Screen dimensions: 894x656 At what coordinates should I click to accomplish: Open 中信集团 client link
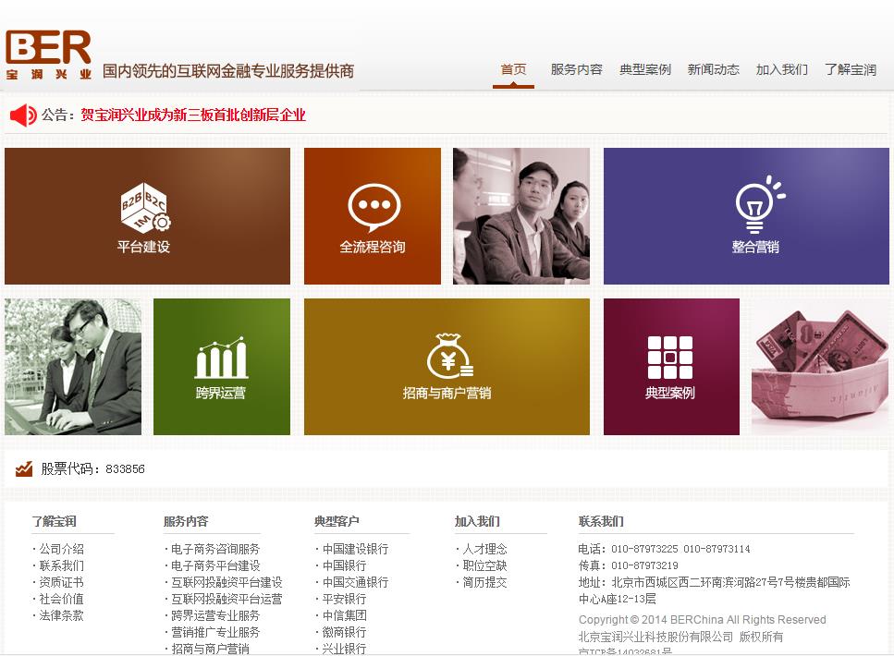click(x=344, y=615)
